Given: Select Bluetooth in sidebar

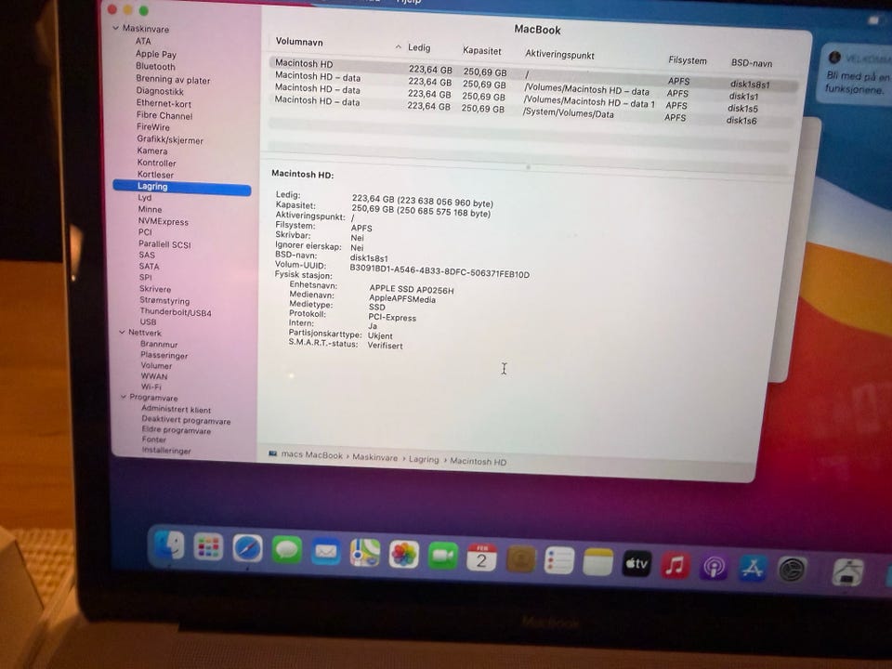Looking at the screenshot, I should (x=155, y=67).
